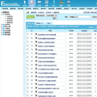Tick the checkbox for row ID 72
The image size is (97, 97).
click(28, 53)
